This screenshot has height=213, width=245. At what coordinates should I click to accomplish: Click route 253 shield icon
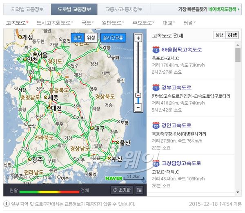[156, 163]
